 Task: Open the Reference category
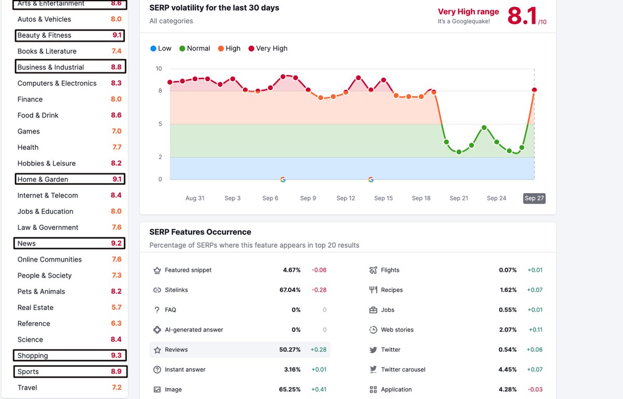pos(71,323)
